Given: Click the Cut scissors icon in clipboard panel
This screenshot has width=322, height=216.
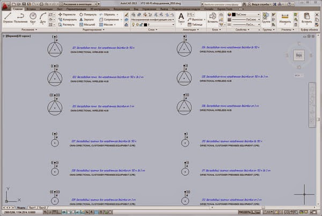Looking at the screenshot, I should 317,14.
